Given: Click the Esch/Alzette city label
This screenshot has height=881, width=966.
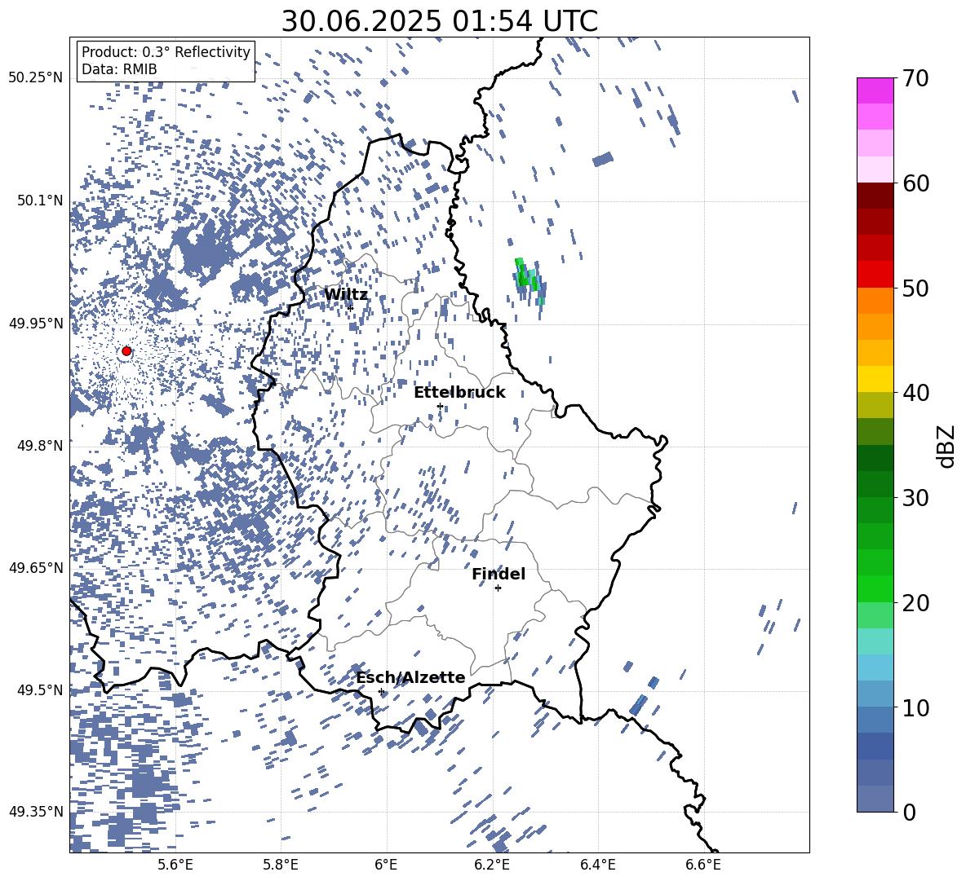Looking at the screenshot, I should (x=410, y=677).
